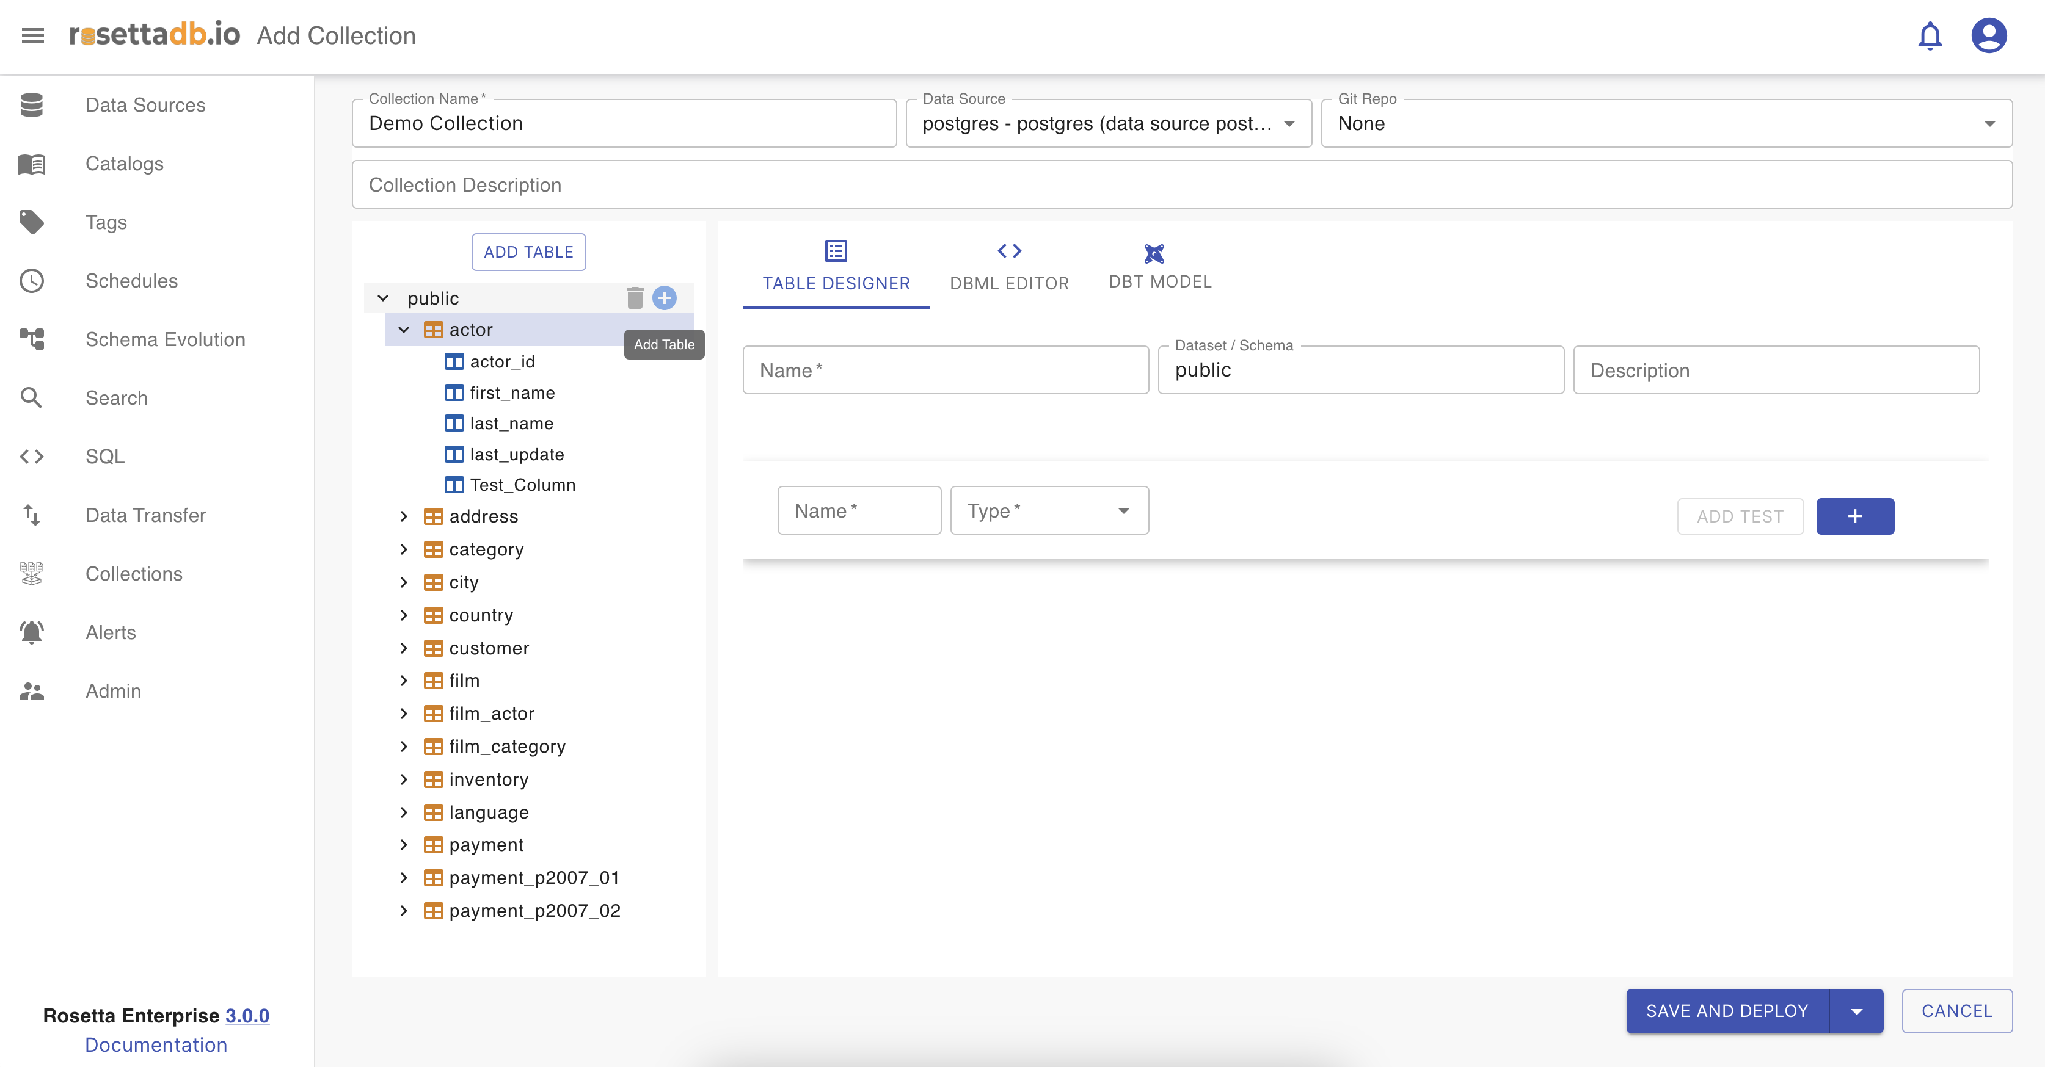The image size is (2045, 1067).
Task: Open the Documentation link
Action: click(x=156, y=1045)
